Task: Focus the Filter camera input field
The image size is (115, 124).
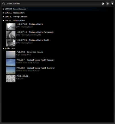Action: (x=54, y=4)
